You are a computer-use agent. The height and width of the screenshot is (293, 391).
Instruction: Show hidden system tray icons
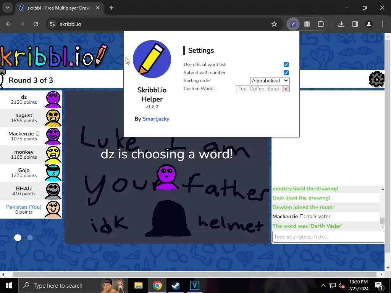(323, 285)
